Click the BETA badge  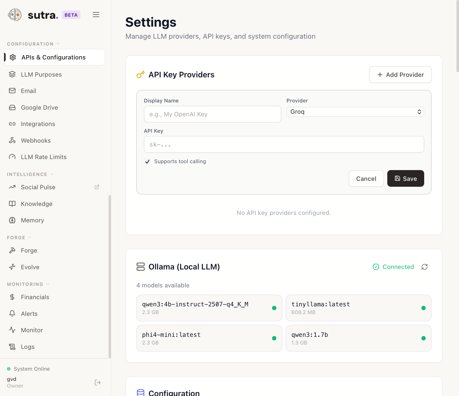point(71,15)
